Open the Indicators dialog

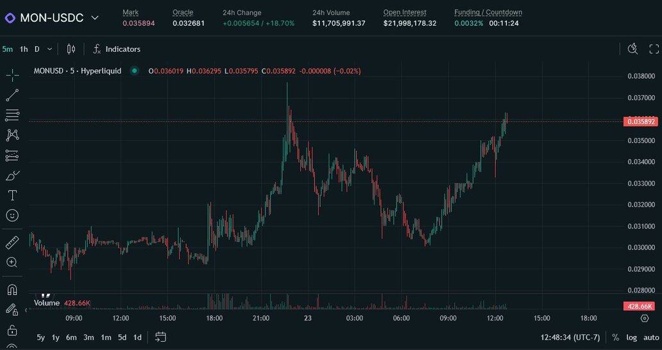pyautogui.click(x=117, y=49)
